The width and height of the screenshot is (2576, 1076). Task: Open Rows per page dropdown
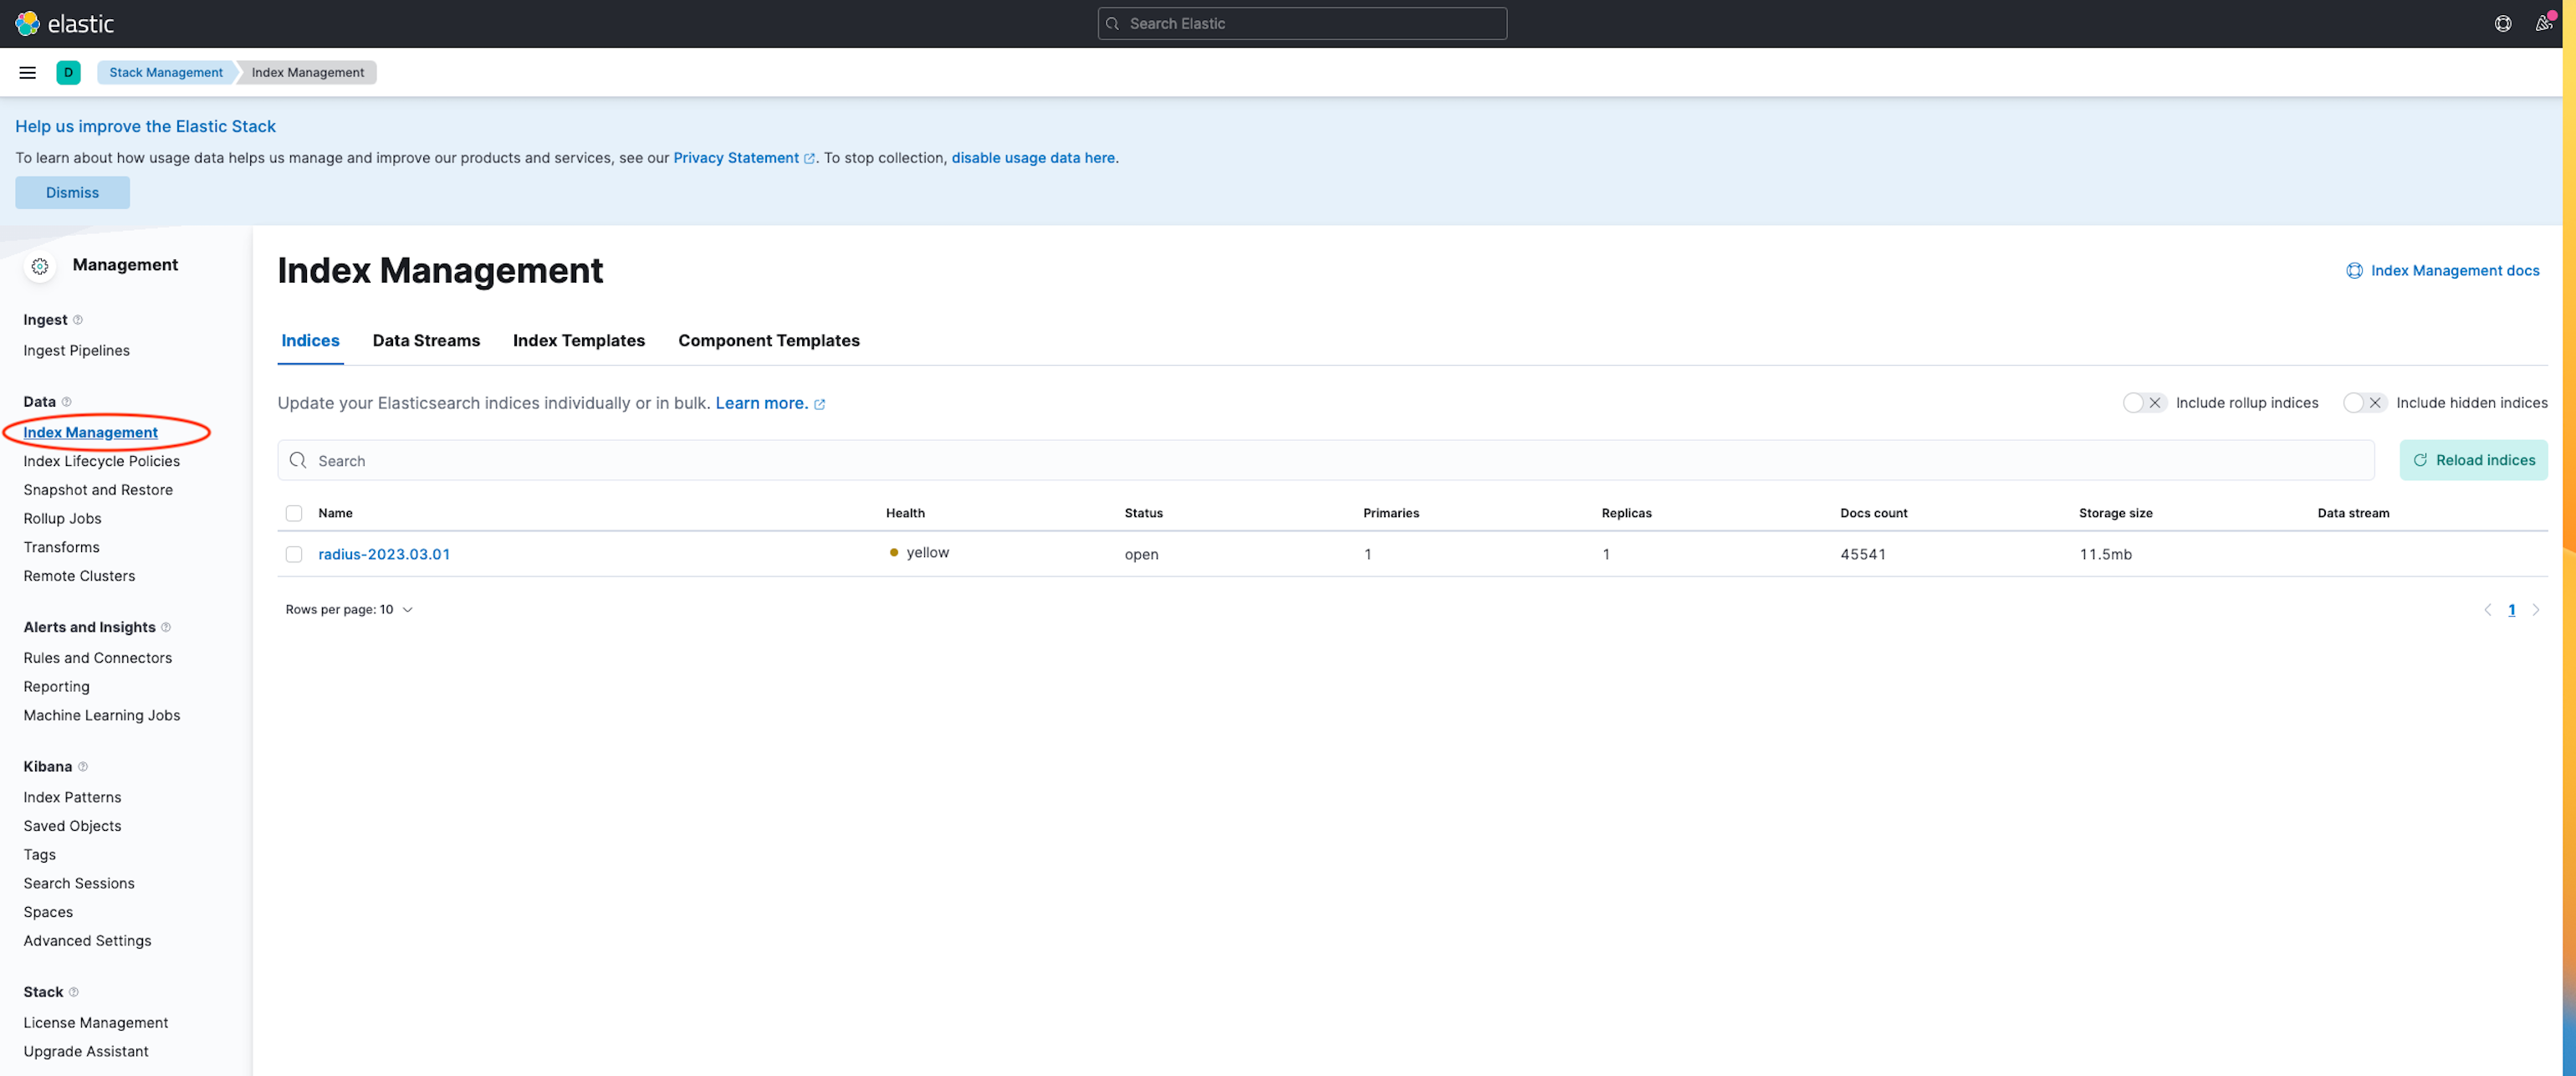coord(349,610)
